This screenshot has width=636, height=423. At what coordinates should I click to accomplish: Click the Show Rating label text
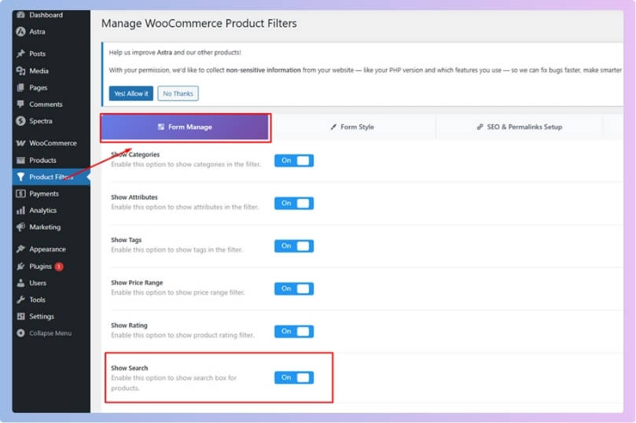pyautogui.click(x=130, y=326)
